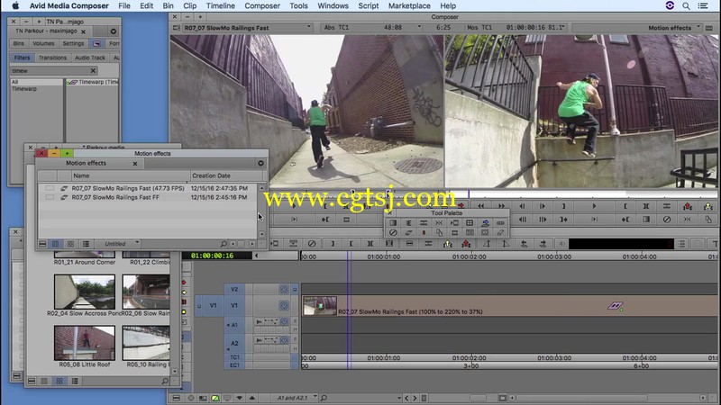The width and height of the screenshot is (721, 405).
Task: Click the Timewarp effect on the timeline clip
Action: click(616, 306)
